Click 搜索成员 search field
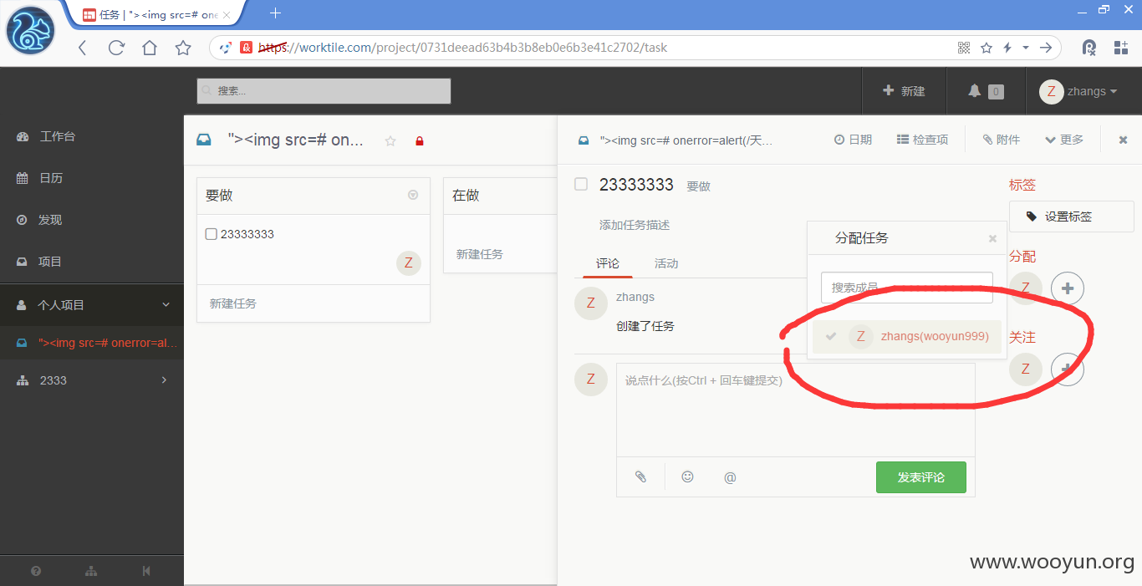The image size is (1142, 586). point(907,288)
